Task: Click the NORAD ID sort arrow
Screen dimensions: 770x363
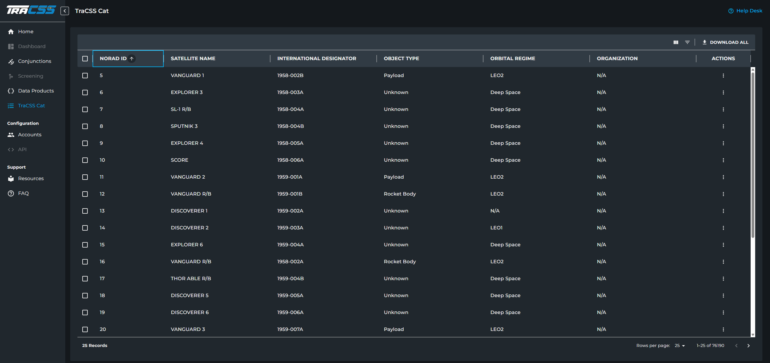Action: click(132, 59)
